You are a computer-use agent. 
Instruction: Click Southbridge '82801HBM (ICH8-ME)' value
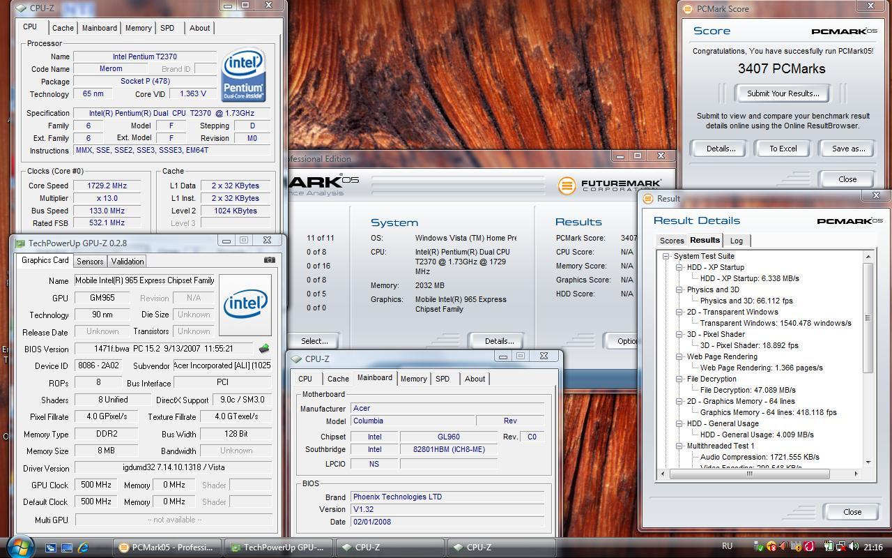(x=449, y=450)
